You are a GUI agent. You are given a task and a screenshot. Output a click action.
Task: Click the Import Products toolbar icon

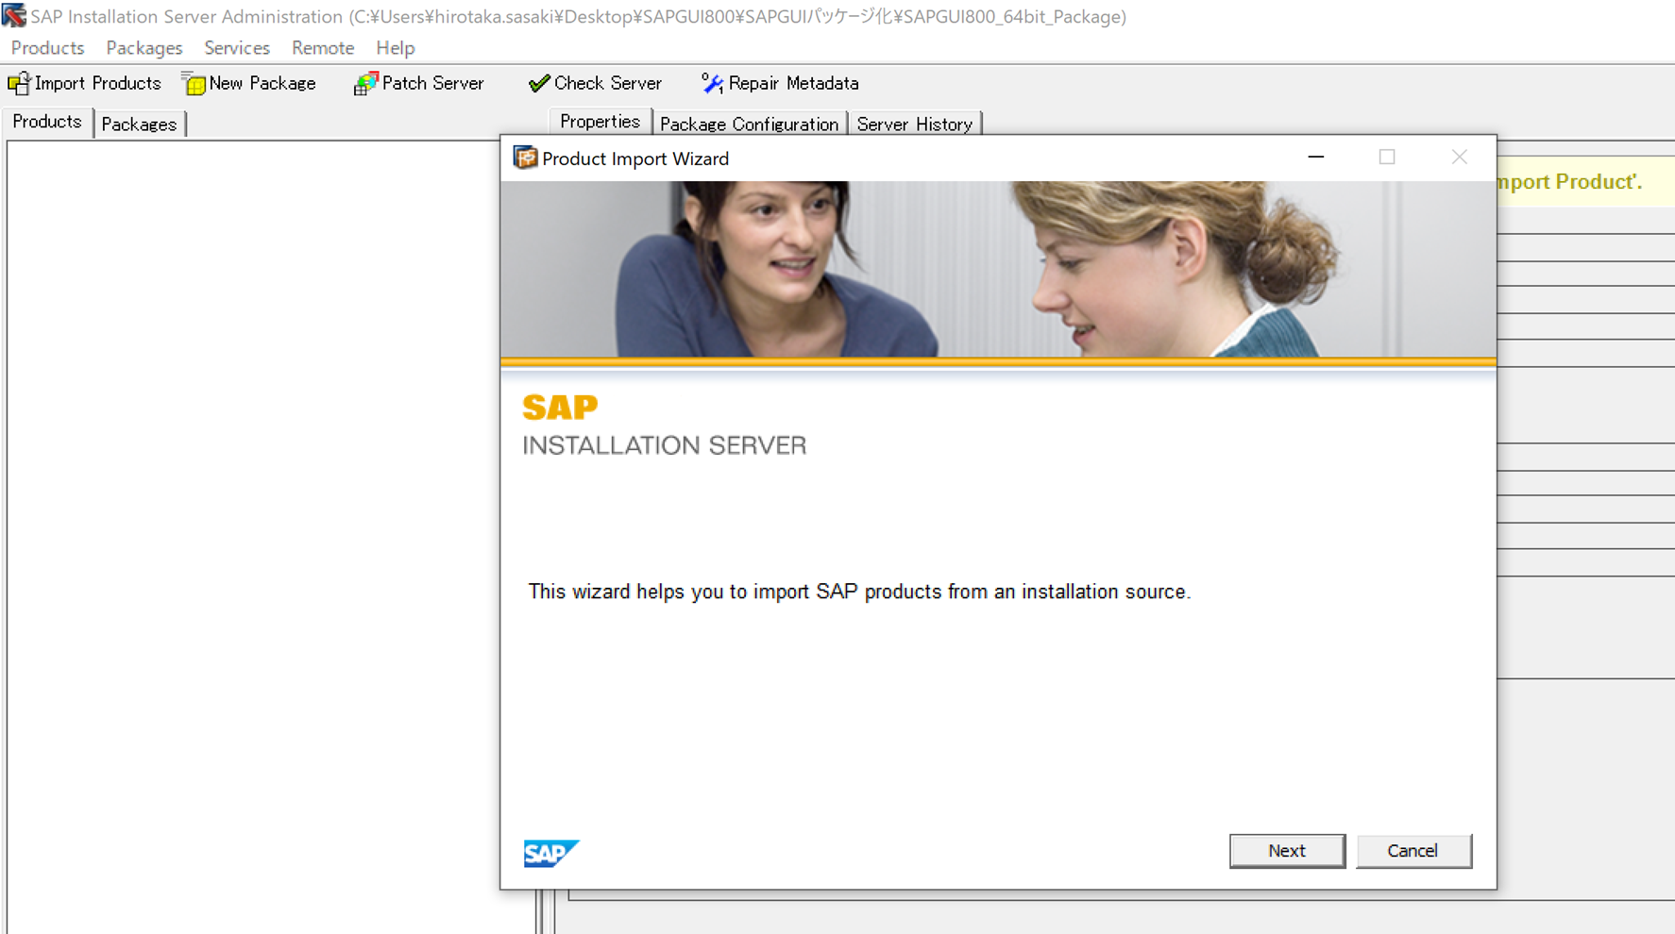(x=19, y=83)
